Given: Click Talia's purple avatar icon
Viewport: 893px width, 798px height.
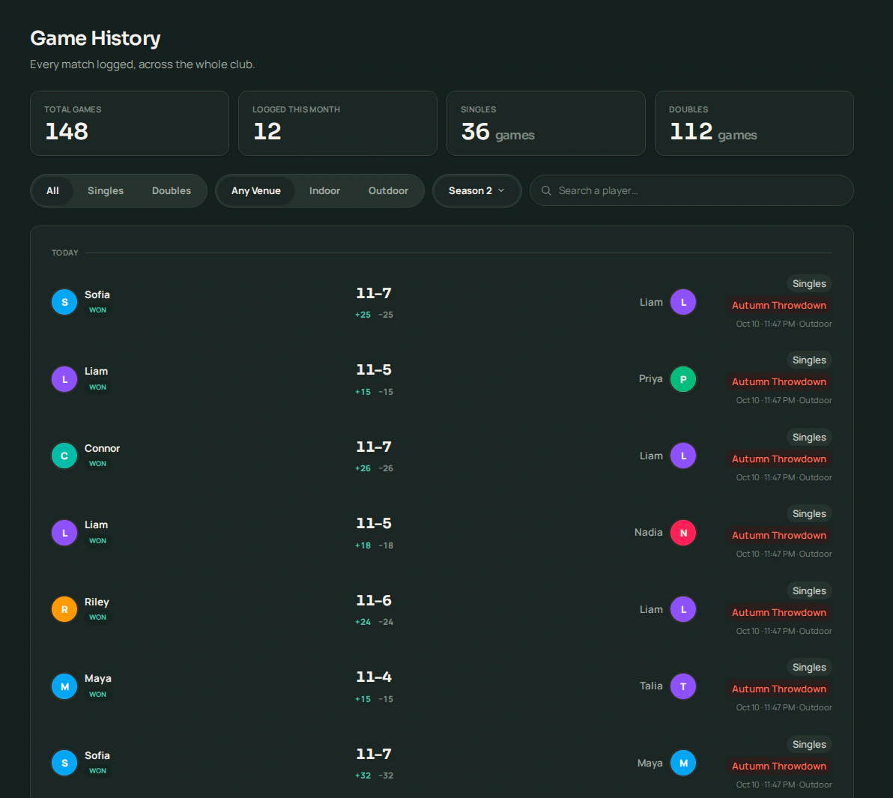Looking at the screenshot, I should pos(682,686).
